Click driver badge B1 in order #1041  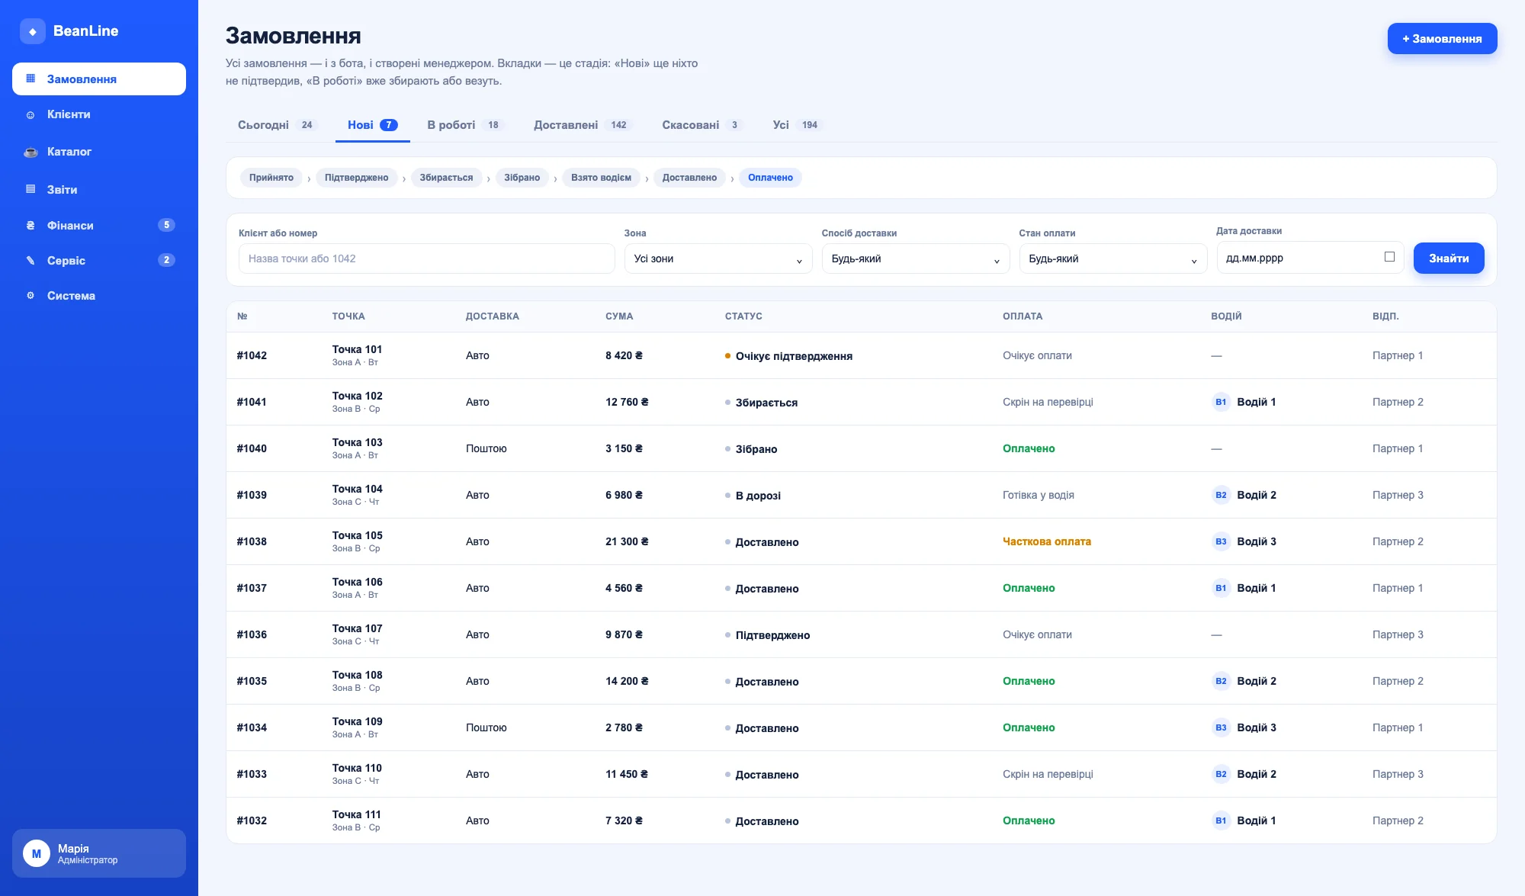point(1221,402)
